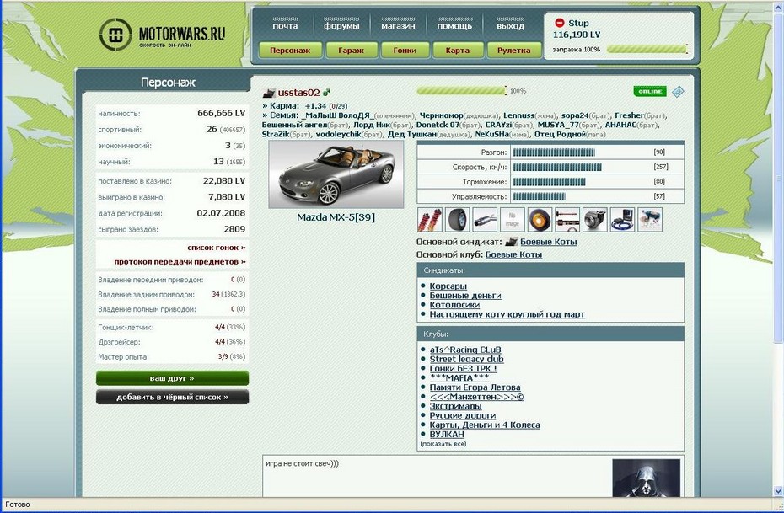Image resolution: width=784 pixels, height=513 pixels.
Task: Open the Русские дороги club link
Action: 463,416
